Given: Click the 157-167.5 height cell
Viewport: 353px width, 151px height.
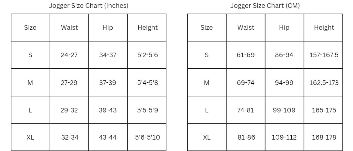Looking at the screenshot, I should pos(323,55).
